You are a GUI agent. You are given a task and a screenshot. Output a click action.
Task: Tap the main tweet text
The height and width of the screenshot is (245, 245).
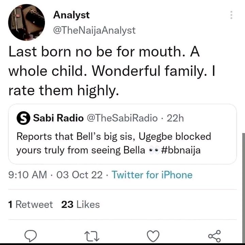(x=112, y=71)
